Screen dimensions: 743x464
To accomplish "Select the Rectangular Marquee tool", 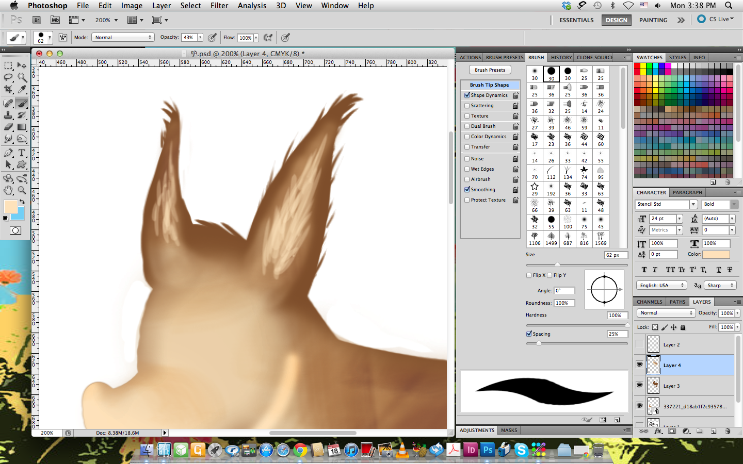I will tap(8, 65).
